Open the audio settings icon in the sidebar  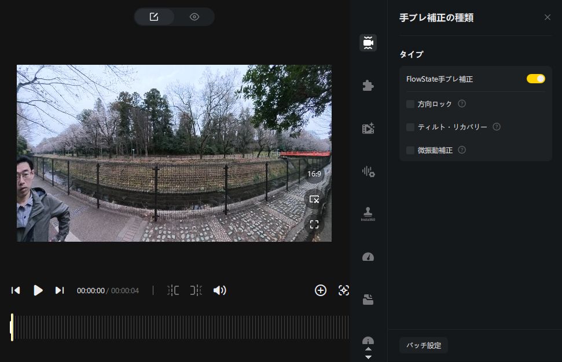coord(368,171)
